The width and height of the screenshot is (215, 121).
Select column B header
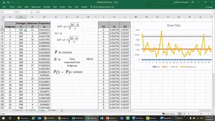21,17
